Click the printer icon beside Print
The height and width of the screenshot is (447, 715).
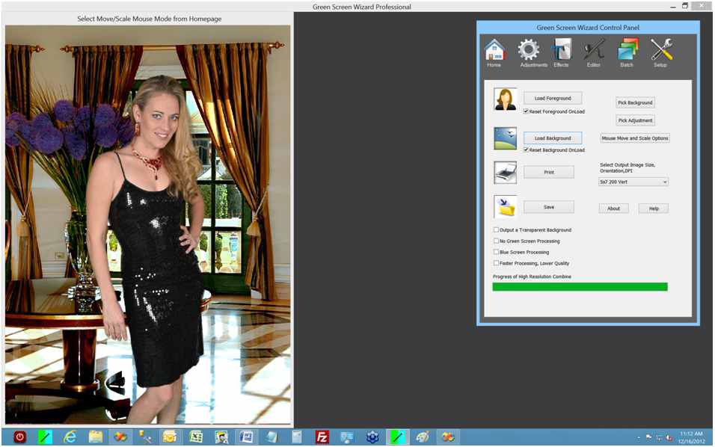coord(504,172)
